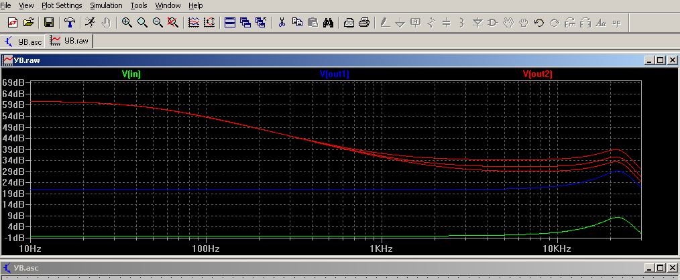Open the Simulation menu
This screenshot has width=680, height=280.
coord(106,5)
